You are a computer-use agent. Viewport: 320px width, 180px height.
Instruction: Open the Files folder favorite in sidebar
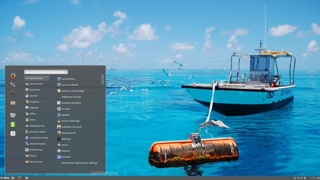tap(13, 103)
